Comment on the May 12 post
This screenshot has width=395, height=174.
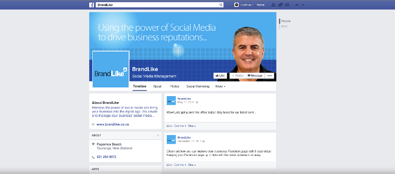coord(180,126)
